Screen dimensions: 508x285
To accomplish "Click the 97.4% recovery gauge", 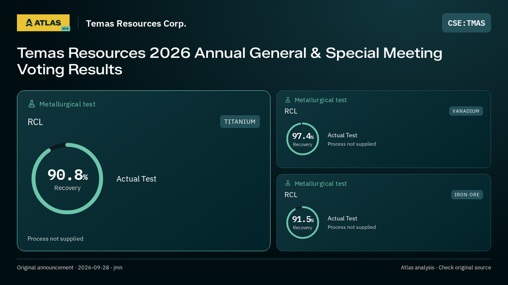I will tap(303, 139).
